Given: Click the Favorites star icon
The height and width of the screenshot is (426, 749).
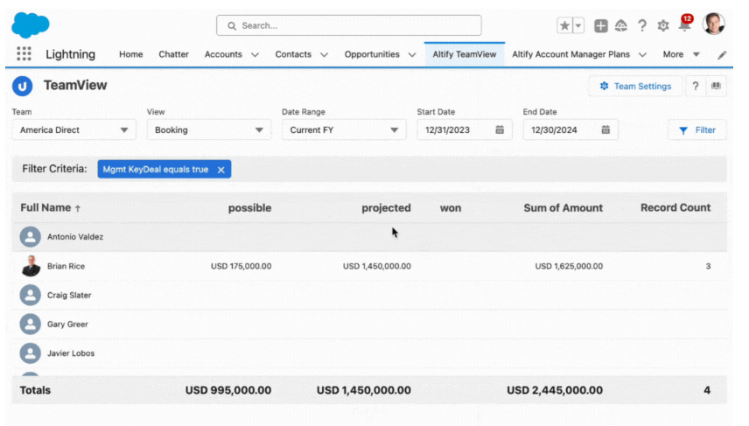Looking at the screenshot, I should point(564,25).
